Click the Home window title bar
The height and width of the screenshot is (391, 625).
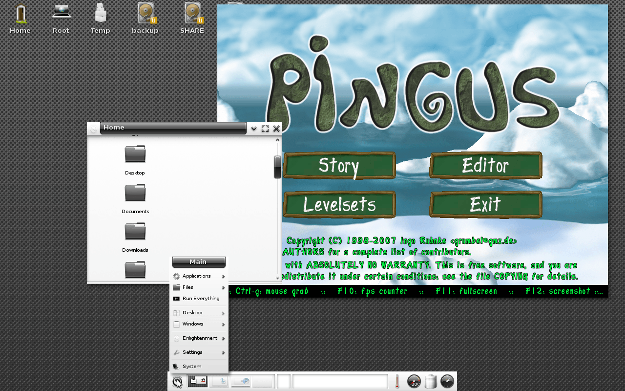click(x=173, y=128)
